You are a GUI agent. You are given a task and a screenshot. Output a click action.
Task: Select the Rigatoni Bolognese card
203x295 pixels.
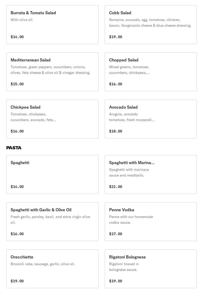click(151, 269)
